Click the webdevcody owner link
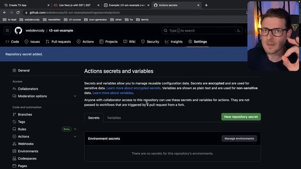The height and width of the screenshot is (169, 301). [x=35, y=31]
